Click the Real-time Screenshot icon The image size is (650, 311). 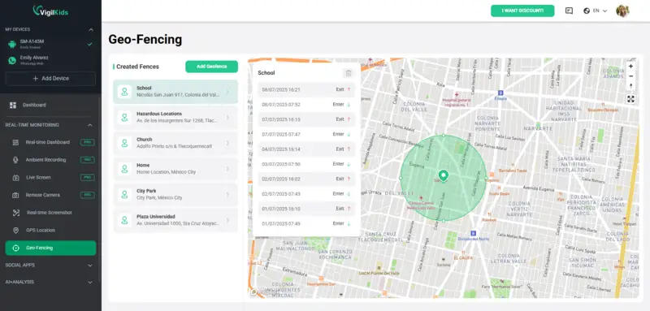(15, 213)
